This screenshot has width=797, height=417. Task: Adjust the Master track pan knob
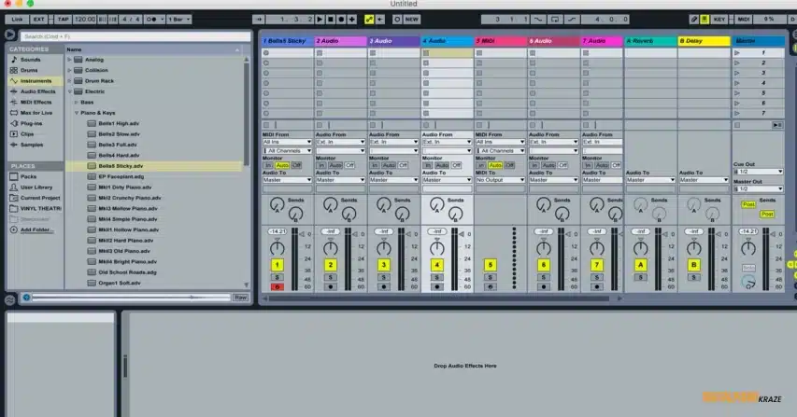point(748,247)
